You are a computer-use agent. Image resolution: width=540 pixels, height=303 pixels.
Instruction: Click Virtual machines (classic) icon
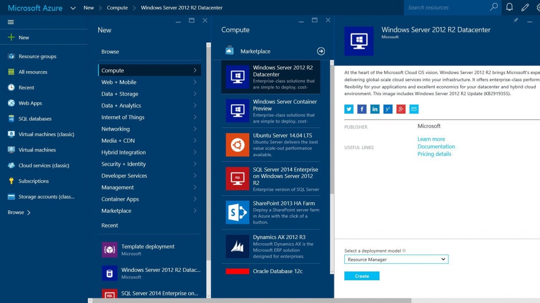11,134
